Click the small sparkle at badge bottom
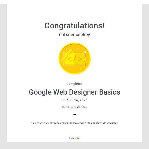The width and height of the screenshot is (149, 149). point(77,71)
